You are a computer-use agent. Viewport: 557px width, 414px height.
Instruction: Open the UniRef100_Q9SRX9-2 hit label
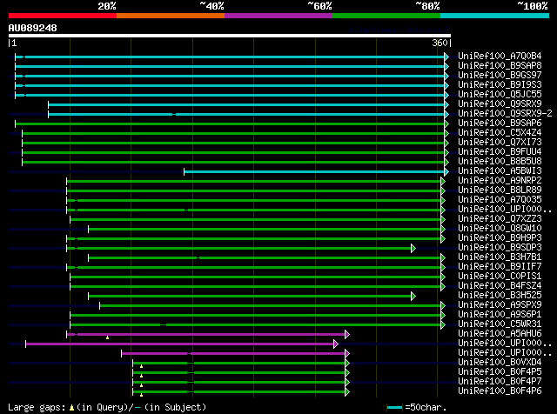pyautogui.click(x=505, y=113)
